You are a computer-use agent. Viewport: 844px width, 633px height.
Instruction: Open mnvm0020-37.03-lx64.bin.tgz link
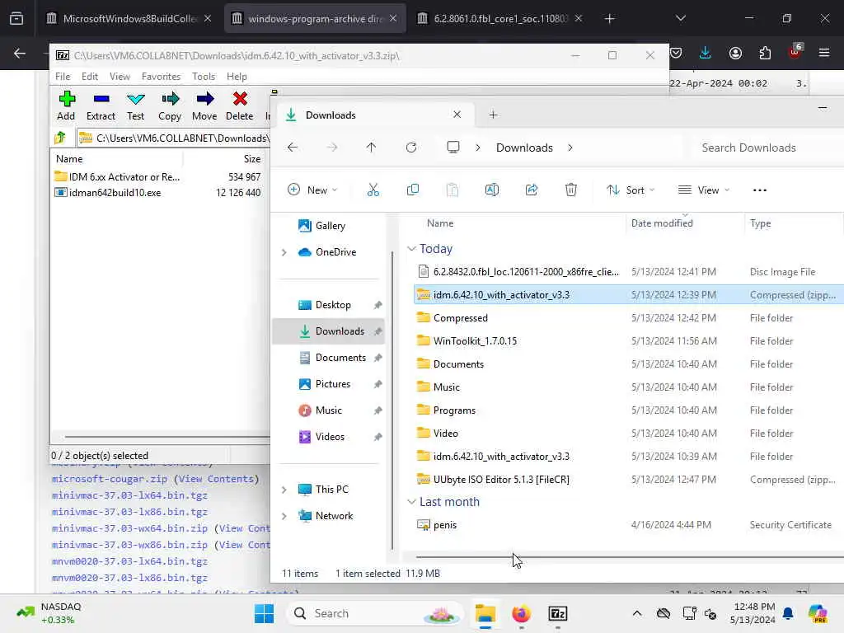pyautogui.click(x=129, y=561)
